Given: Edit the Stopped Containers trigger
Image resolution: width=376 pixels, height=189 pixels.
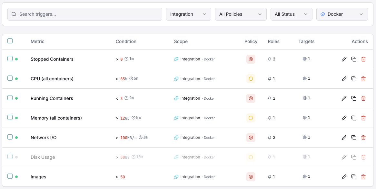Looking at the screenshot, I should pos(344,59).
